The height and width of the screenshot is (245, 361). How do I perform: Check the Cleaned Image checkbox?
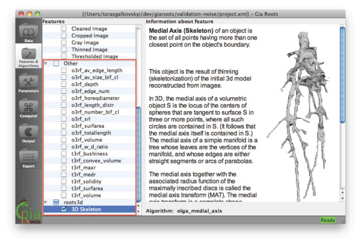[x=64, y=28]
